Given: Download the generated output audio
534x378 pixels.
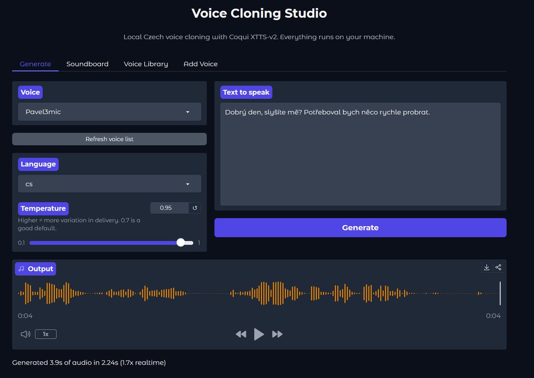Looking at the screenshot, I should coord(486,267).
